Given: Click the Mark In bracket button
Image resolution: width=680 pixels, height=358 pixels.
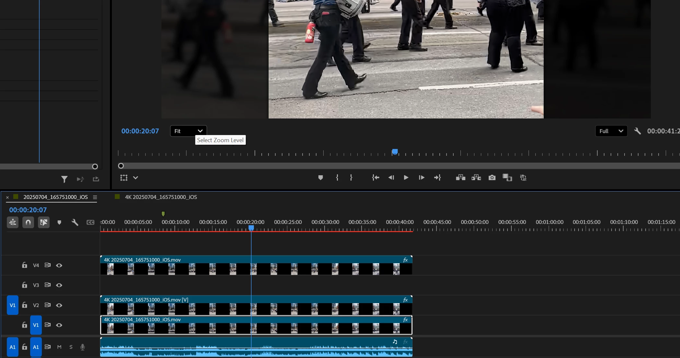Looking at the screenshot, I should (337, 178).
